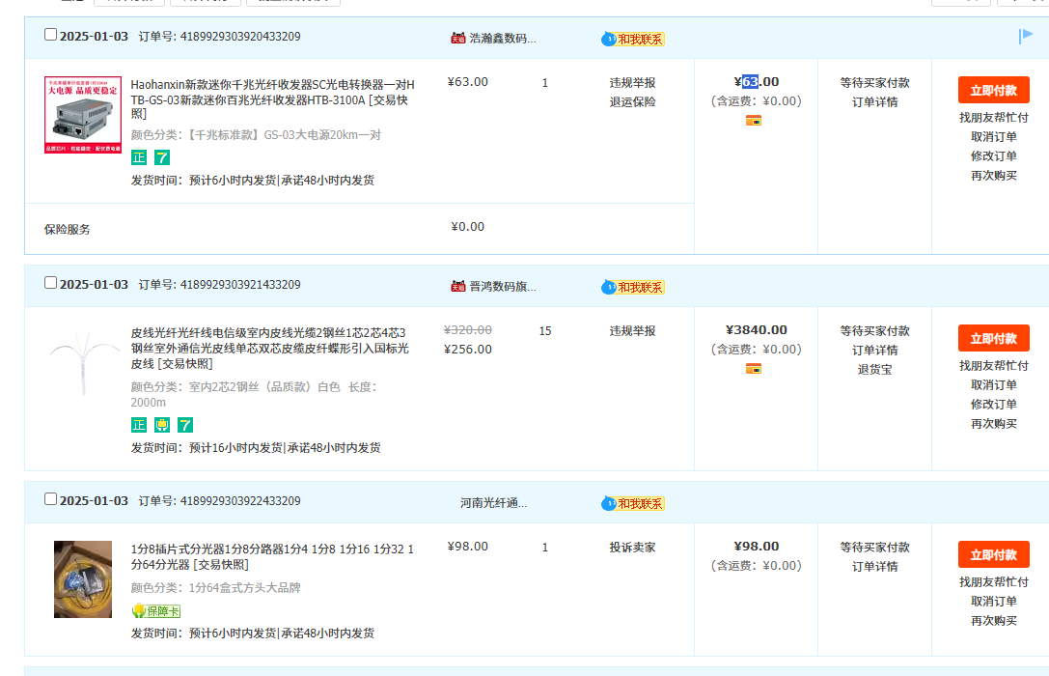Screen dimensions: 1049x676
Task: Click 投诉卖家 on the splitter order
Action: (632, 548)
